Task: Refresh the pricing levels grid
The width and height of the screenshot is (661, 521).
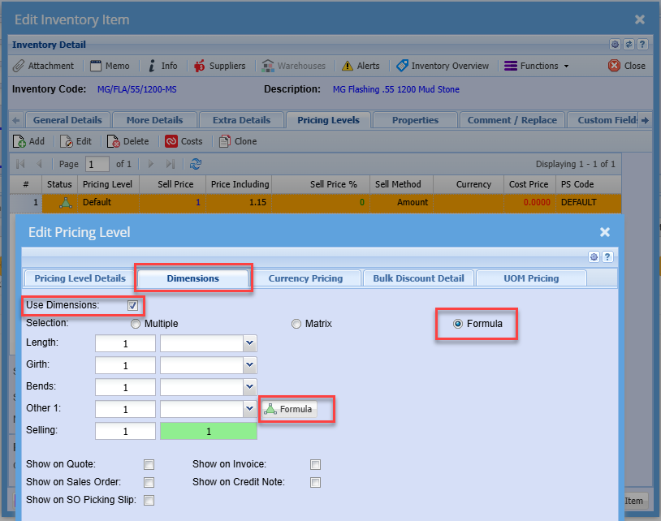Action: (195, 164)
